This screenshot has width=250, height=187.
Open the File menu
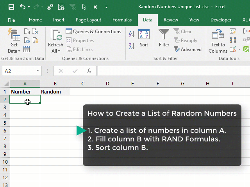point(11,20)
